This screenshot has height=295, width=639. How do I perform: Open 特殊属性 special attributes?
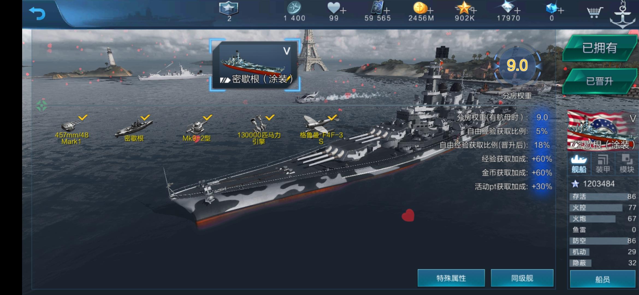(451, 278)
